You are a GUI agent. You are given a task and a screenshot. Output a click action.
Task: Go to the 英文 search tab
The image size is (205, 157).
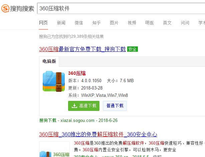point(167,23)
